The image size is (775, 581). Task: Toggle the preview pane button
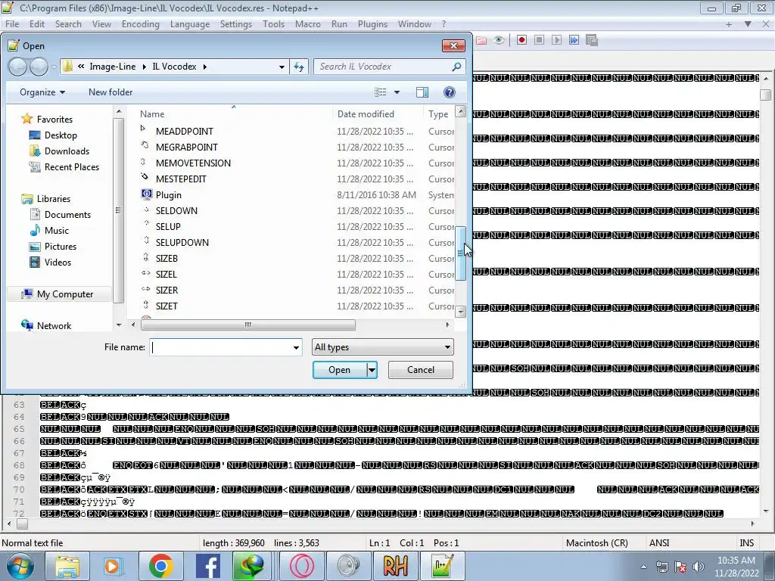422,92
